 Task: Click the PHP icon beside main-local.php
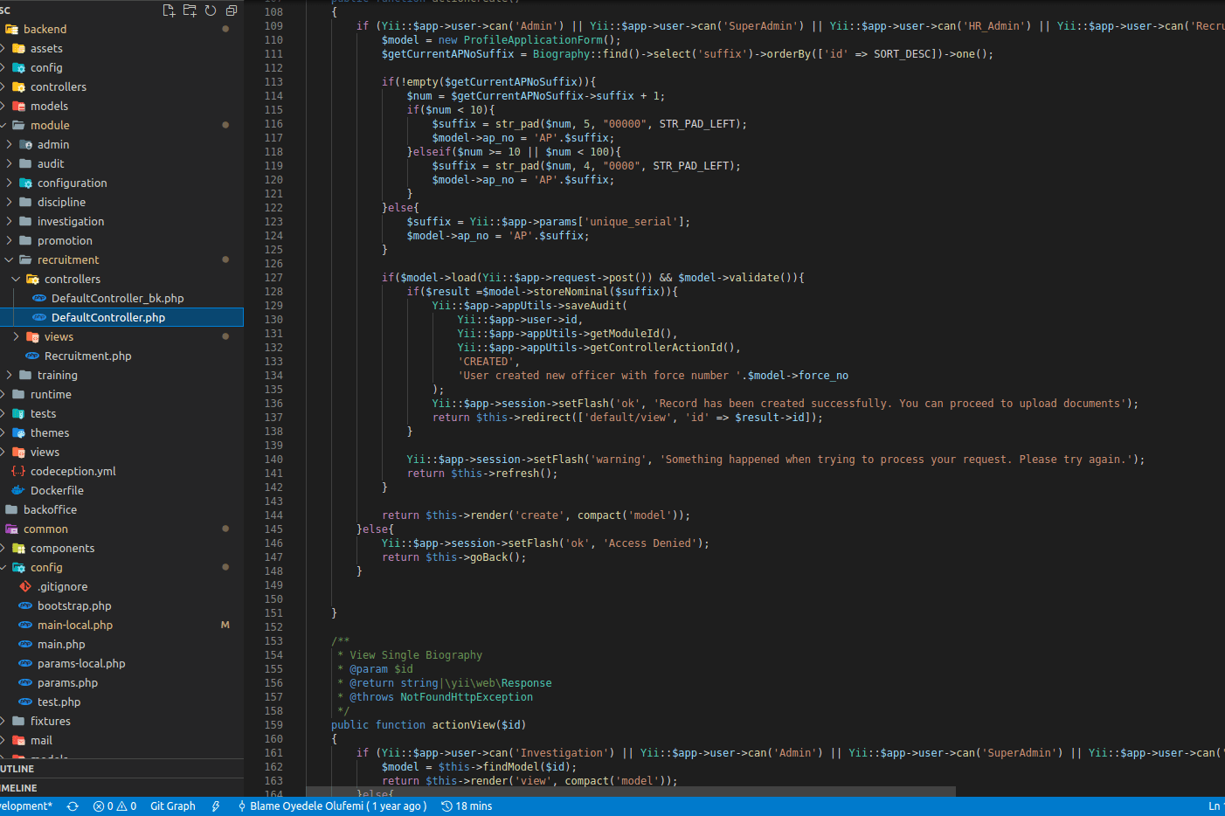click(25, 625)
